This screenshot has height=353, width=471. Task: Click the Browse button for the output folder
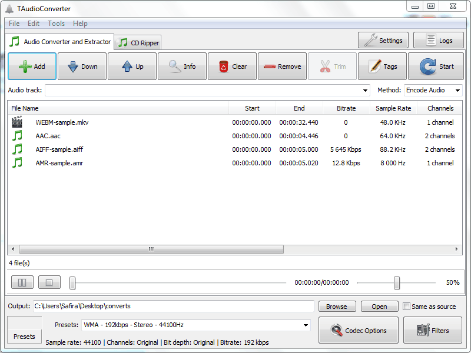[x=337, y=307]
